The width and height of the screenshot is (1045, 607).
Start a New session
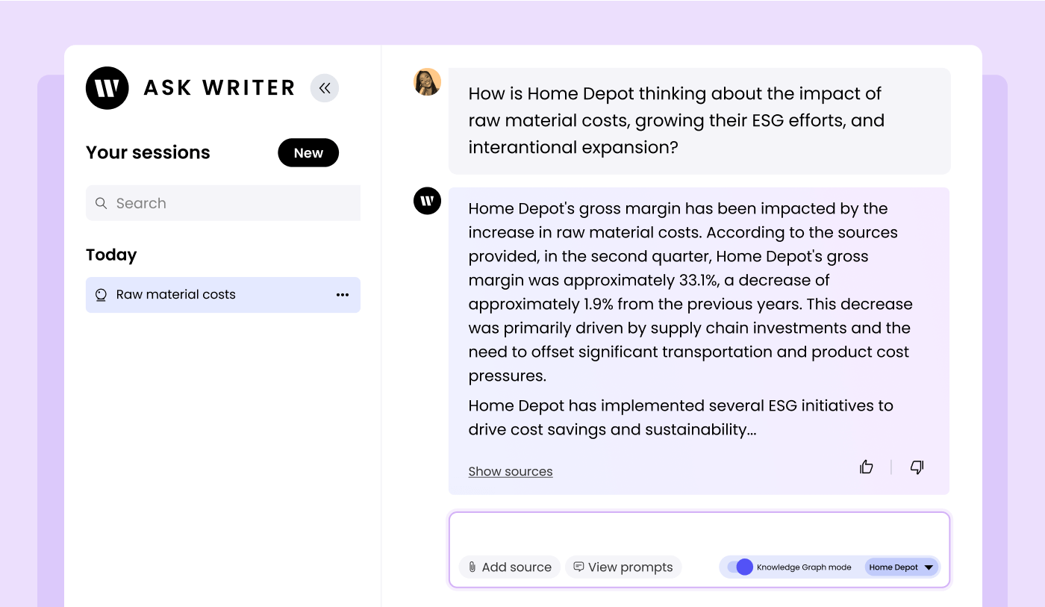click(x=308, y=153)
